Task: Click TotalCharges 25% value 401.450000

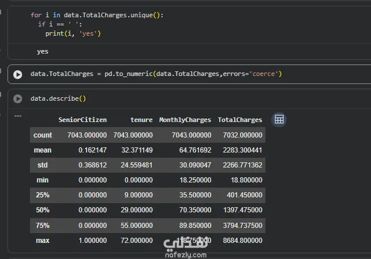Action: tap(245, 195)
